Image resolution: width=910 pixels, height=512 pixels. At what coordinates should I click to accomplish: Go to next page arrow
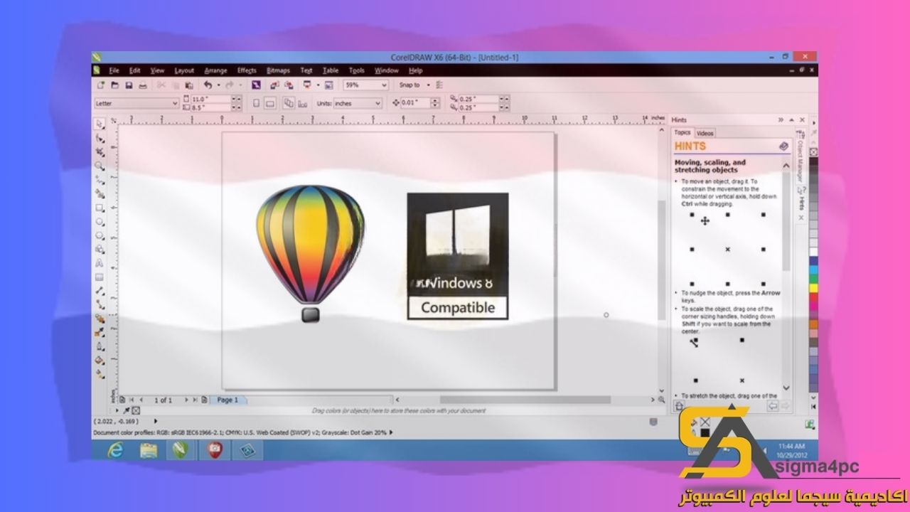186,400
